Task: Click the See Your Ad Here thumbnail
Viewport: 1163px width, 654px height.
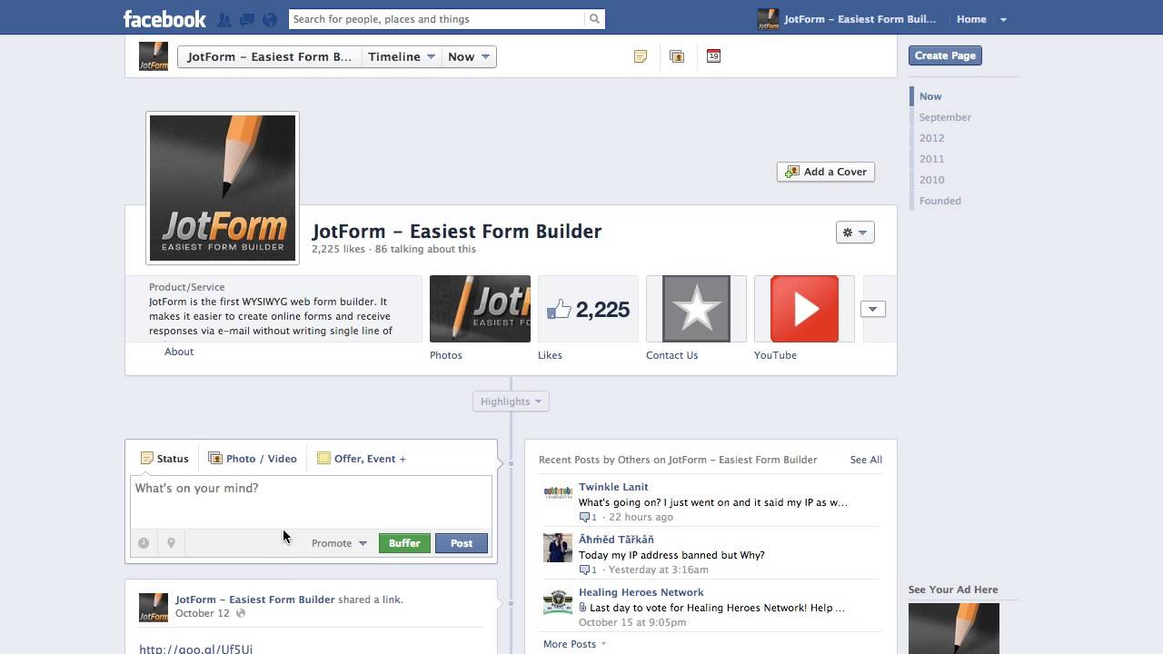Action: [x=954, y=629]
